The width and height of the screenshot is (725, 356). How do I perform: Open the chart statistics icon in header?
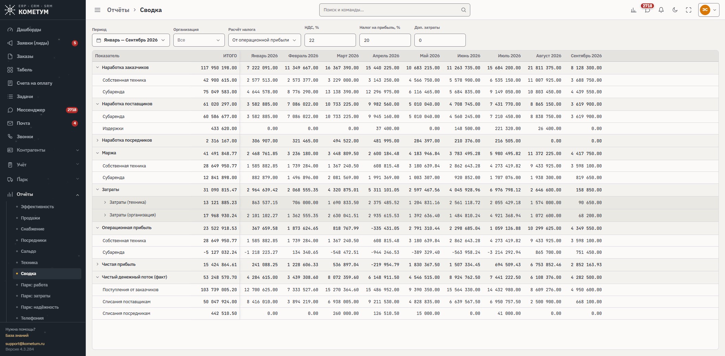(634, 10)
